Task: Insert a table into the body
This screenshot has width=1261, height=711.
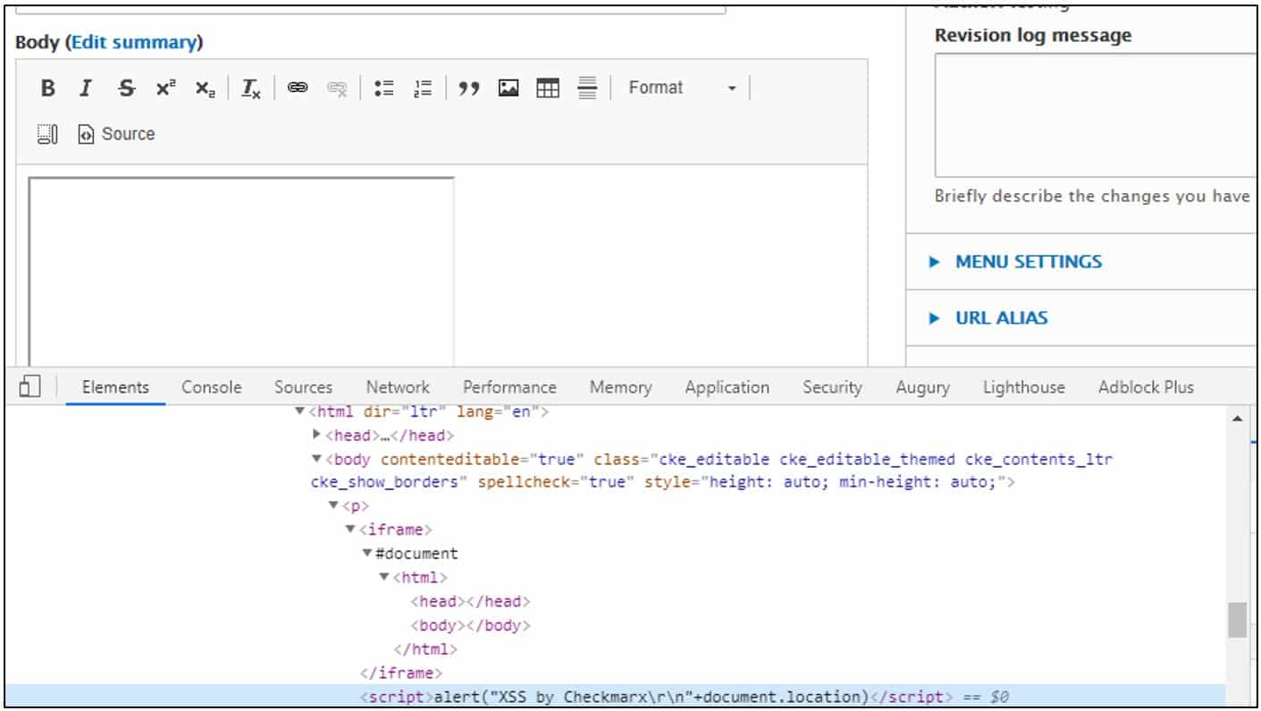Action: (548, 88)
